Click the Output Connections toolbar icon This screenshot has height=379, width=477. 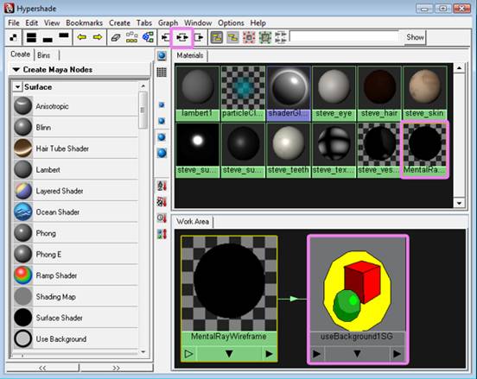click(199, 37)
